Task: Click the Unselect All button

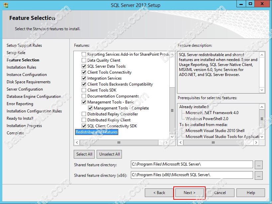Action: (x=110, y=154)
